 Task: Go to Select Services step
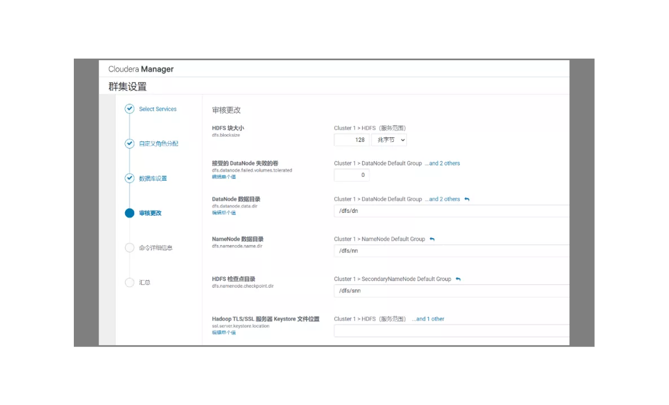[157, 109]
